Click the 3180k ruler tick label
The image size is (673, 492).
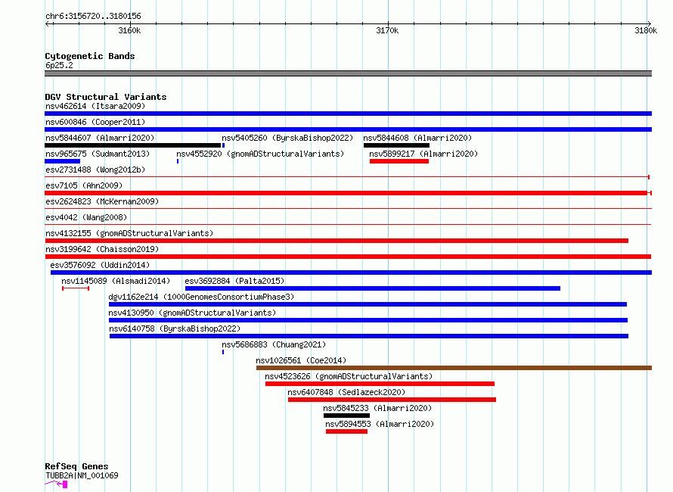point(646,30)
